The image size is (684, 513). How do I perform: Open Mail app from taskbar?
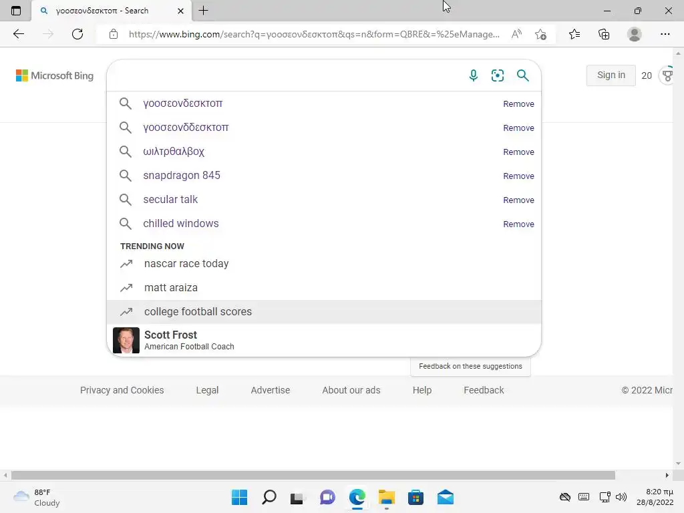pos(446,497)
